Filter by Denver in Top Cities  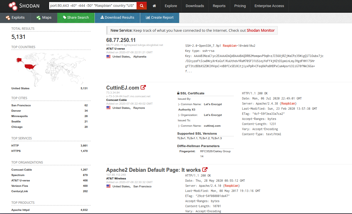16,111
